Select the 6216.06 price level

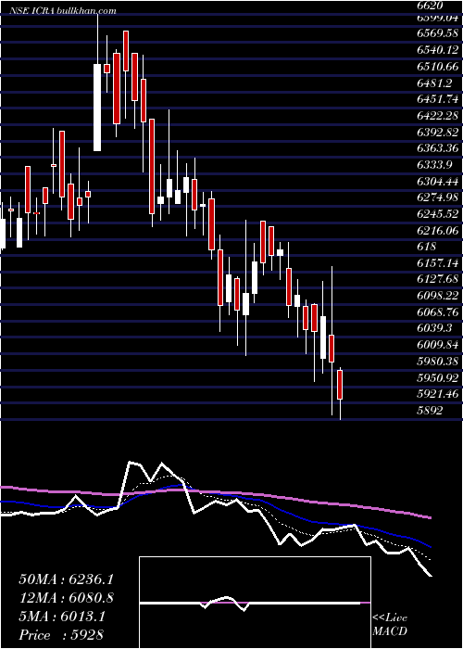click(x=438, y=231)
